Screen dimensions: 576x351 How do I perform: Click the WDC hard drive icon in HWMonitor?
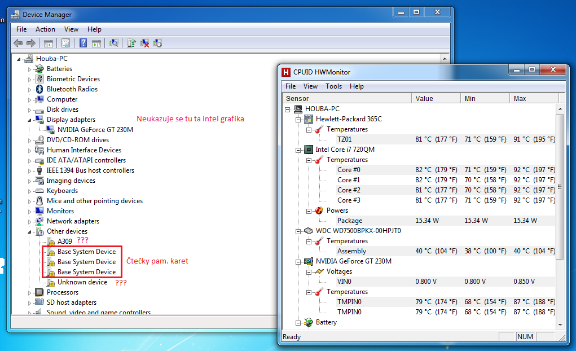point(309,231)
